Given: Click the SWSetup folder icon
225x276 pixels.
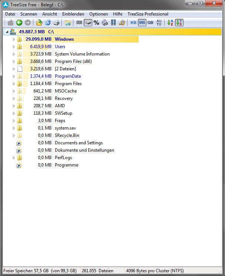Looking at the screenshot, I should [x=19, y=113].
